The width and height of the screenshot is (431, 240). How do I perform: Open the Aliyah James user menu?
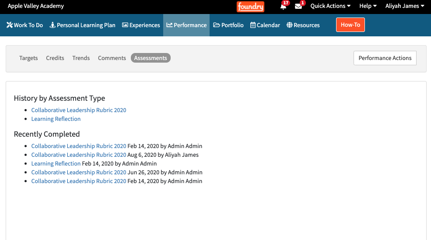tap(405, 6)
